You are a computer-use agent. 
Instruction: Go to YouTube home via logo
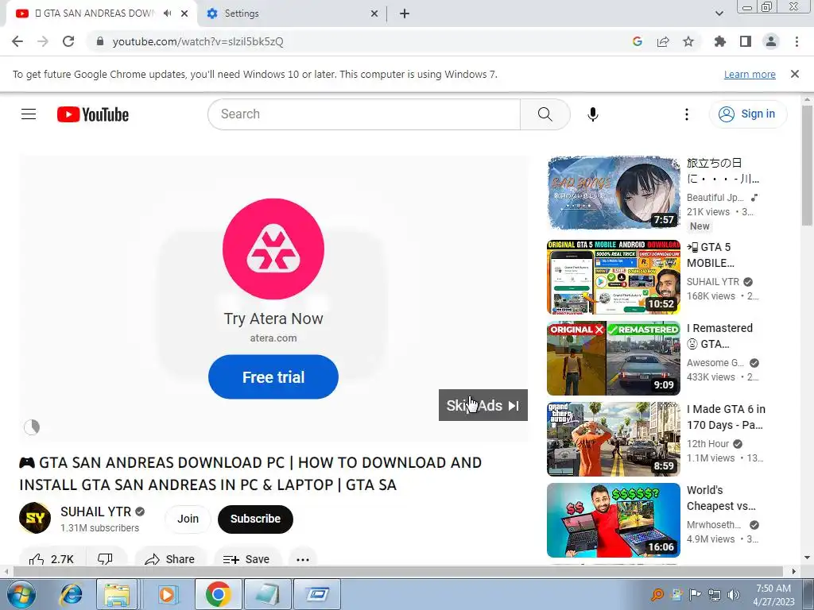[x=93, y=114]
